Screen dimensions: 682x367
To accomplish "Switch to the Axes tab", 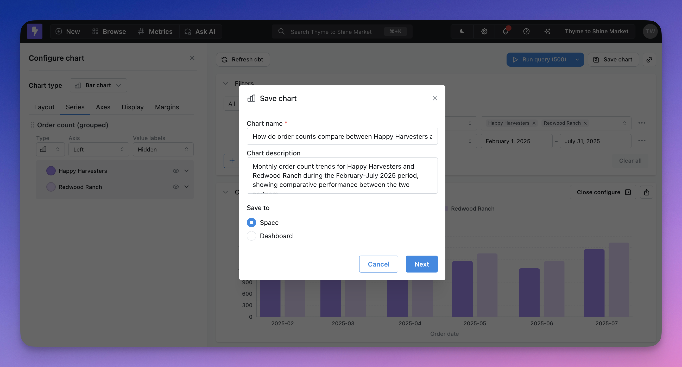I will pyautogui.click(x=103, y=107).
